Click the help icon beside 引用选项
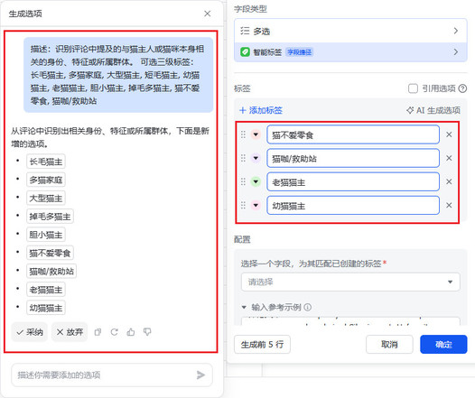 coord(462,88)
